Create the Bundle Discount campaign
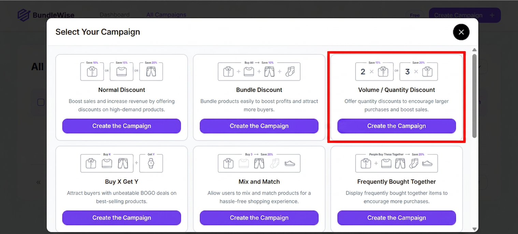Viewport: 518px width, 234px height. pyautogui.click(x=259, y=126)
